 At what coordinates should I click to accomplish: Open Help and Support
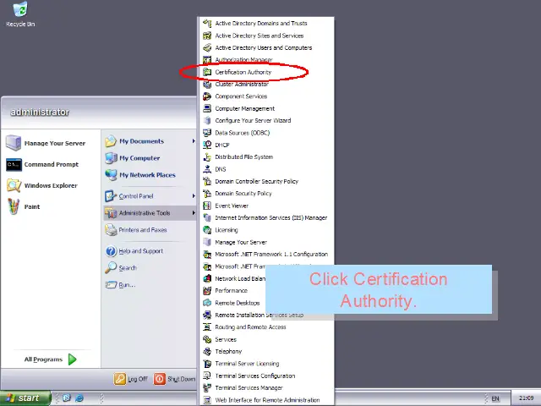[150, 251]
